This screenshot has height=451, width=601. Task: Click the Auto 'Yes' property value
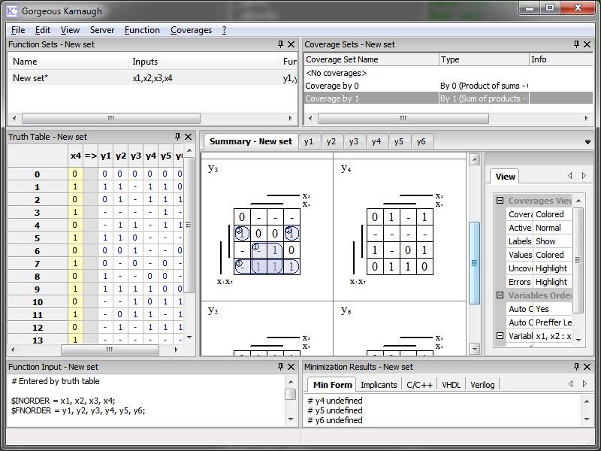pos(552,309)
